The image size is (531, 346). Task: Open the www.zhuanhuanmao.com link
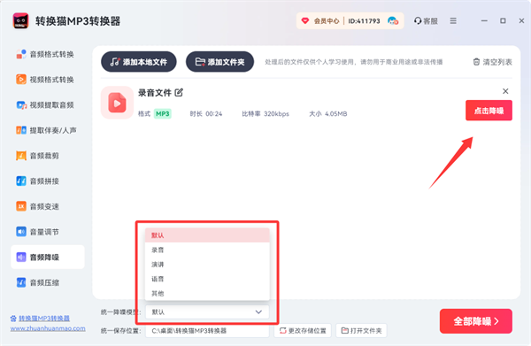48,328
